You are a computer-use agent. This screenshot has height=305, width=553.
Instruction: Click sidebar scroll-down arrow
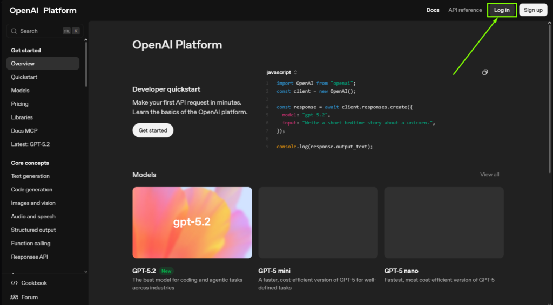86,272
